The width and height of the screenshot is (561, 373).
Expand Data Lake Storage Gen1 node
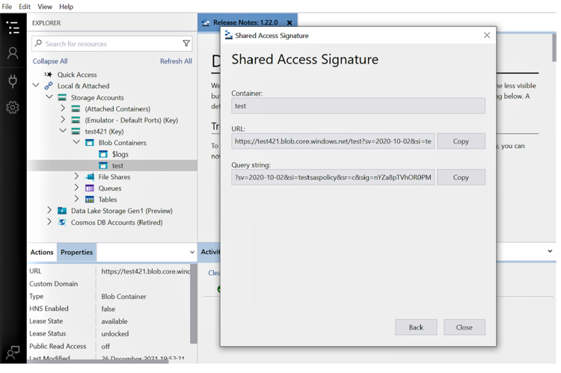(x=49, y=211)
